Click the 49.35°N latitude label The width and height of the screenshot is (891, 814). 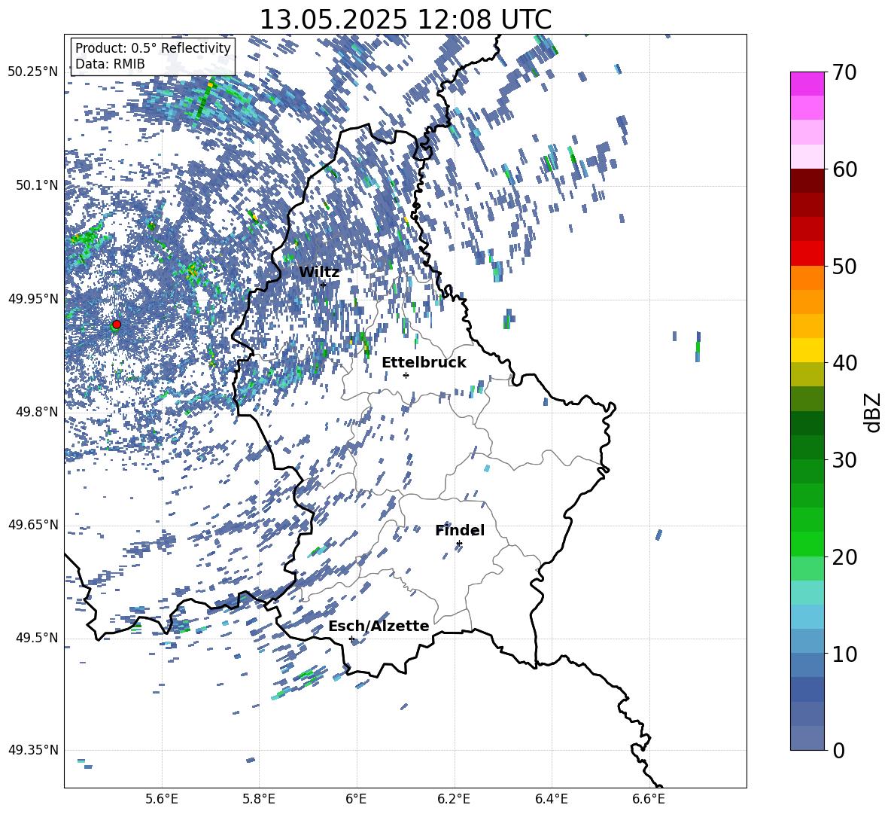33,750
